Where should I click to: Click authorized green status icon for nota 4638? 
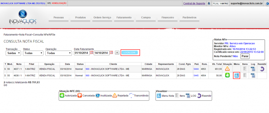click(227, 75)
